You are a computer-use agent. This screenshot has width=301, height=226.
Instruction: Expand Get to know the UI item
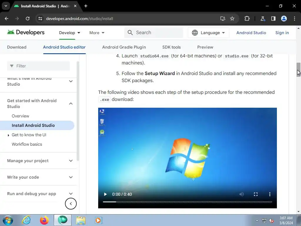(x=8, y=135)
